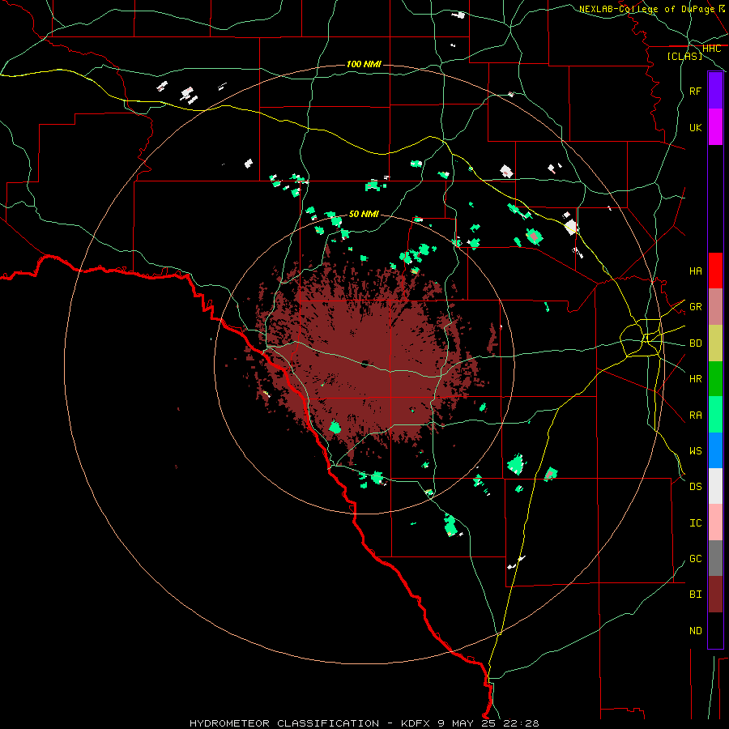Click the 'BD' legend label
The width and height of the screenshot is (729, 729).
695,343
